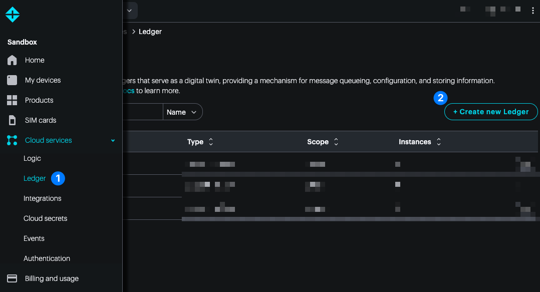This screenshot has height=292, width=540.
Task: Click the Type column header
Action: pos(195,142)
